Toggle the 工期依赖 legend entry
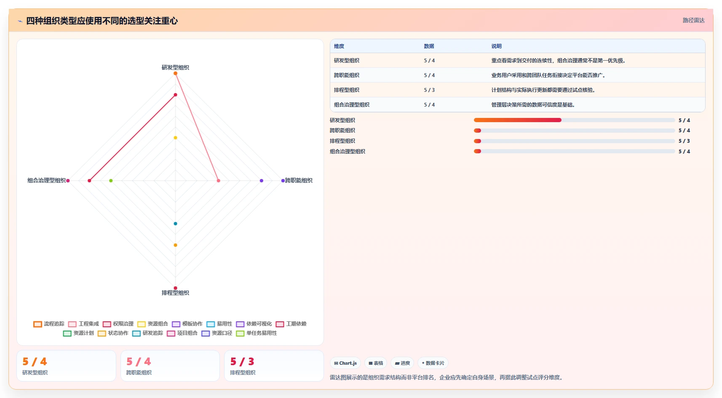 291,324
